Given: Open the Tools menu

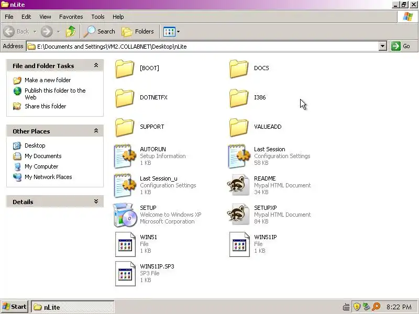Looking at the screenshot, I should pos(98,17).
